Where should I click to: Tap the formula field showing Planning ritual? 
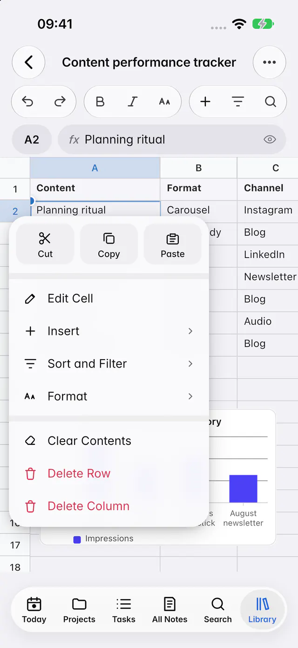tap(172, 139)
